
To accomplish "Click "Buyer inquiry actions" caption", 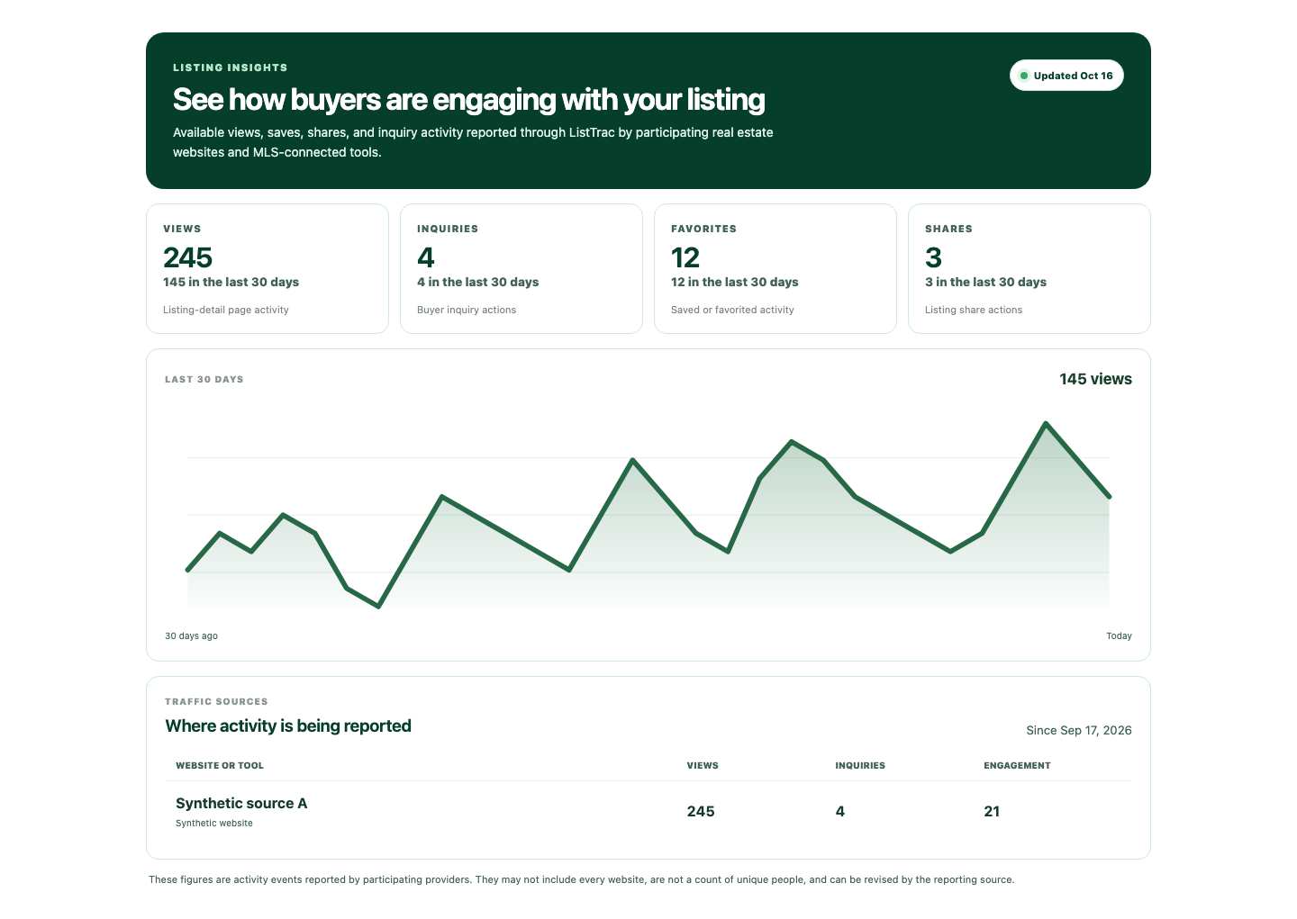I will (x=467, y=310).
